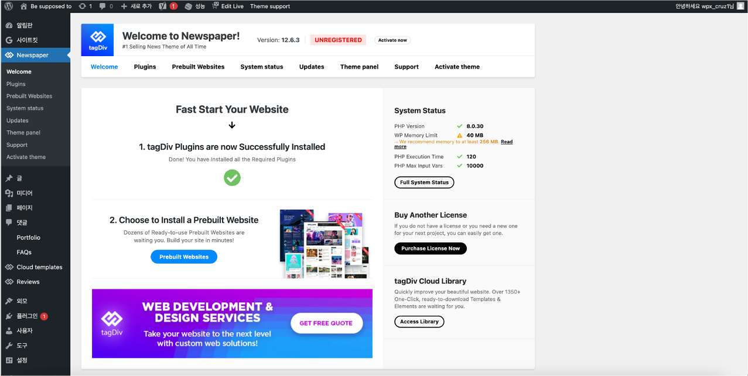Open 알림판 dashboard icon
Screen dimensions: 748x376
(9, 25)
